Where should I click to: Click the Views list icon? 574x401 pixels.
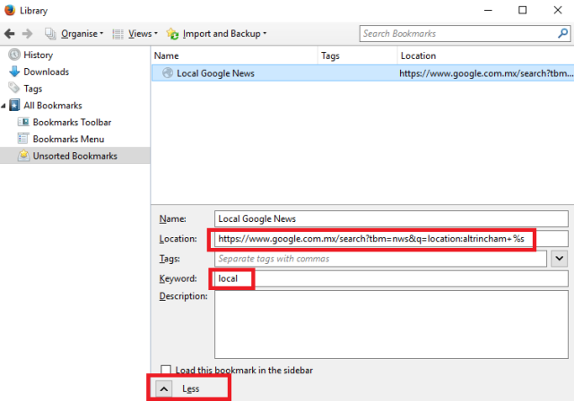pyautogui.click(x=117, y=34)
